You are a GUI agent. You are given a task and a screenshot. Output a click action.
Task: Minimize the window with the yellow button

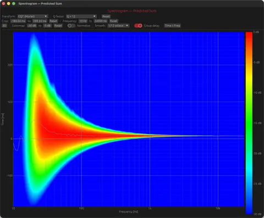8,3
